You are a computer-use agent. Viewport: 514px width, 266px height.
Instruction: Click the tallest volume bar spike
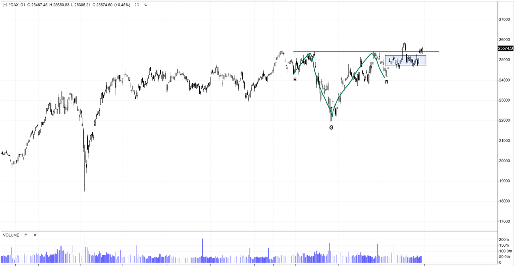click(84, 248)
